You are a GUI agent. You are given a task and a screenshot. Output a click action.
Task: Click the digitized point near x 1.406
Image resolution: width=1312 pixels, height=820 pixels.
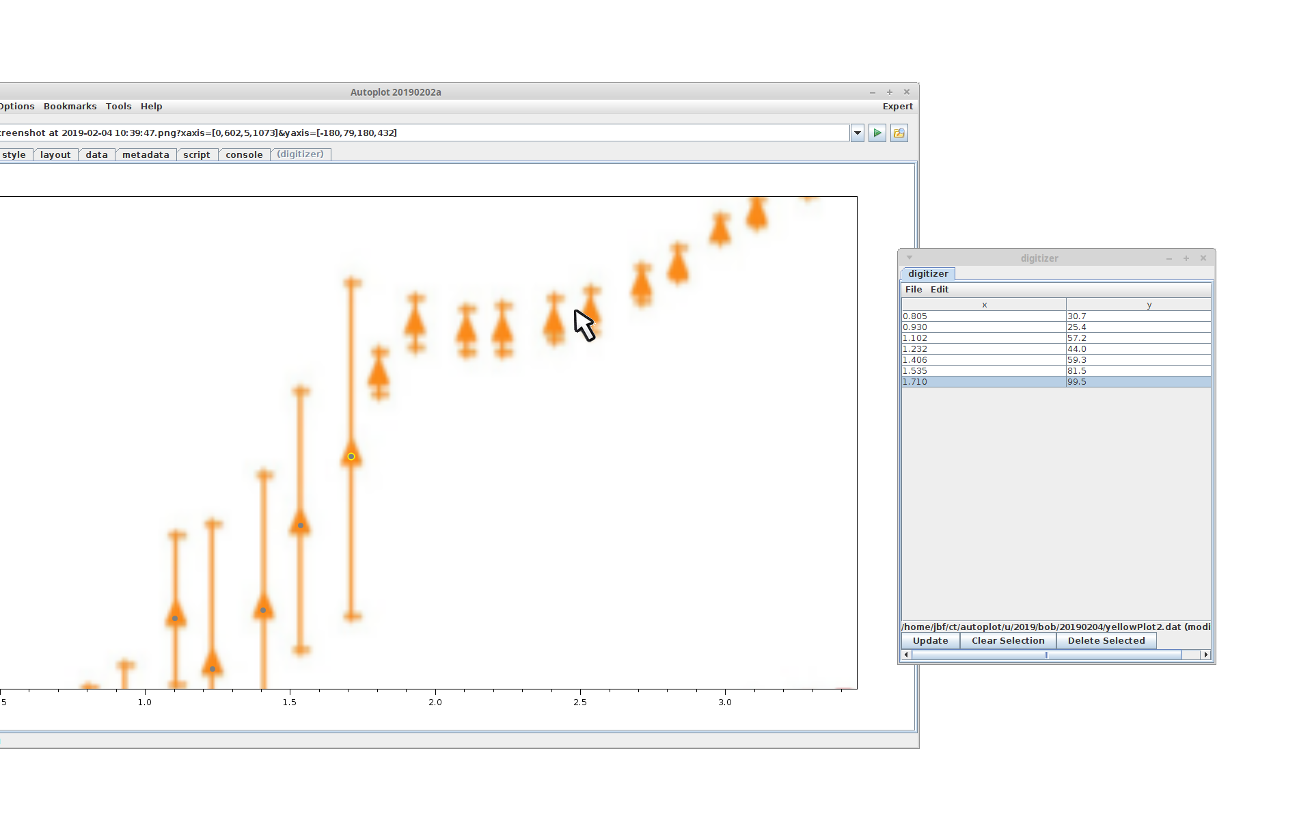pos(263,610)
